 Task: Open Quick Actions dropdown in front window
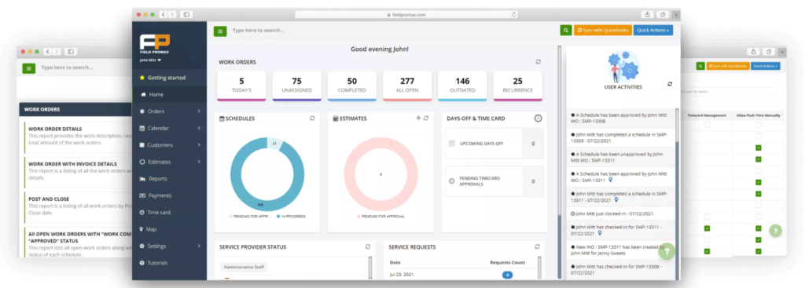[x=653, y=31]
